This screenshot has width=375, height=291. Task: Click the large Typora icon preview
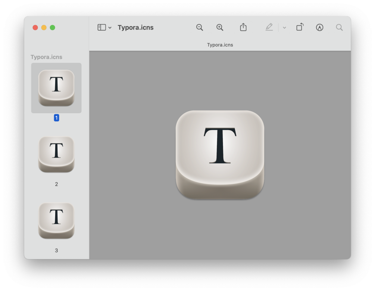[220, 155]
